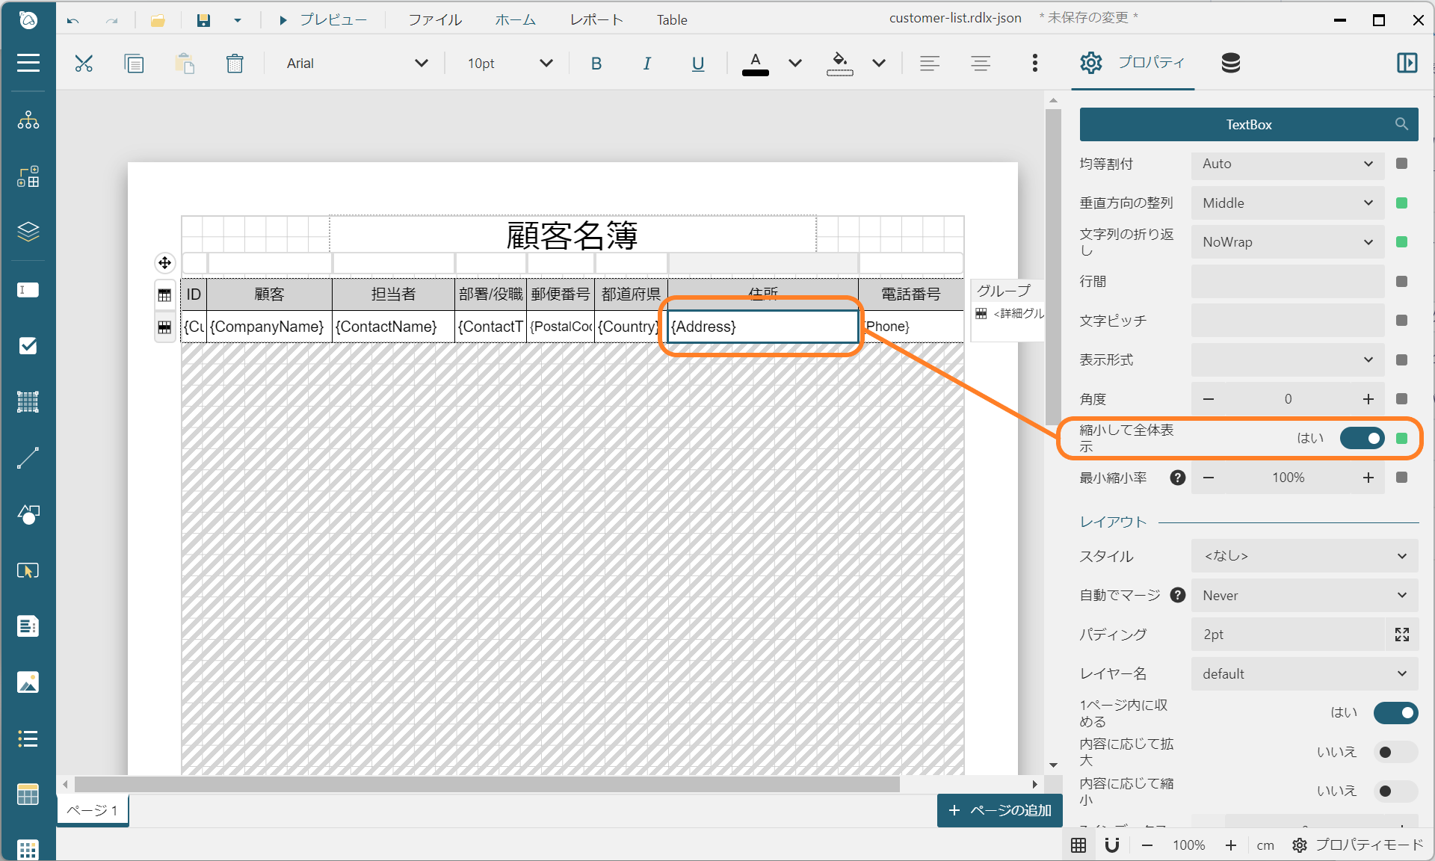Open the more options vertical dots menu
Screen dimensions: 1435x861
[1034, 63]
